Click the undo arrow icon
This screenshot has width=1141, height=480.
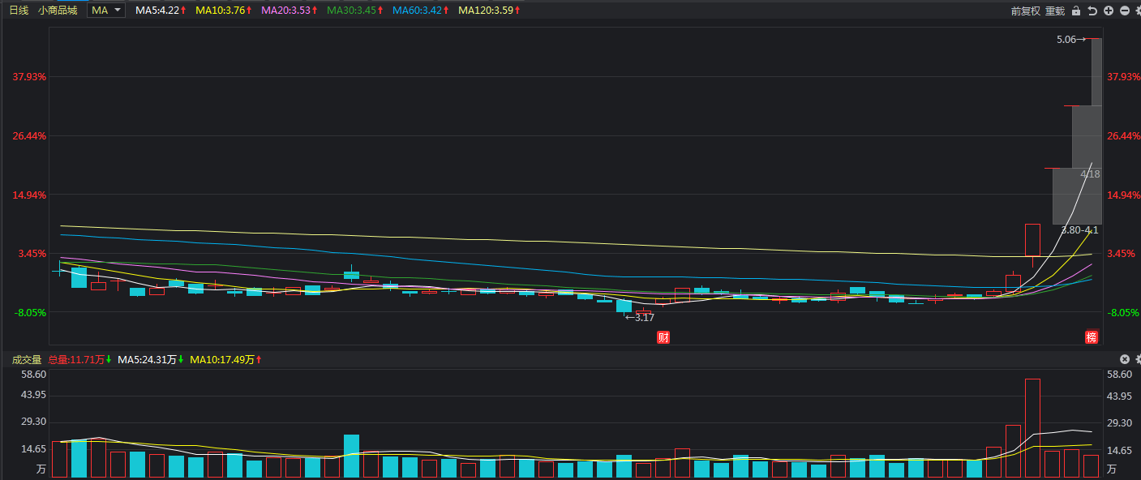coord(1092,11)
